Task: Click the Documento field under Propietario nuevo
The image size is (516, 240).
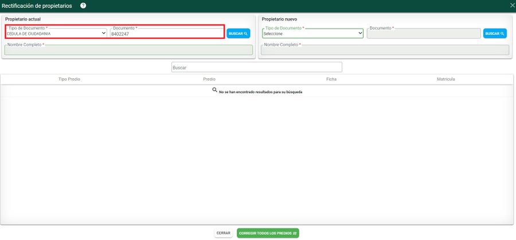Action: click(423, 34)
